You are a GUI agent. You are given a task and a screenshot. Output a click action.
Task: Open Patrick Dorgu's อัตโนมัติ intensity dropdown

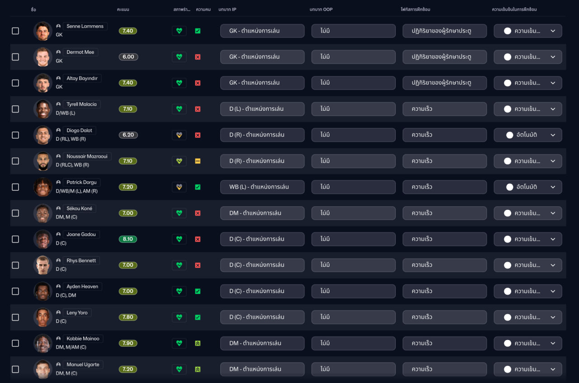coord(527,187)
